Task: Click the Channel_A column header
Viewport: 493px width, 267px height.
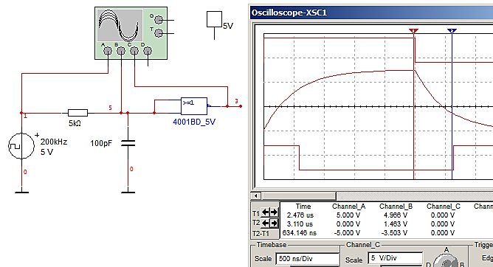Action: click(x=348, y=207)
